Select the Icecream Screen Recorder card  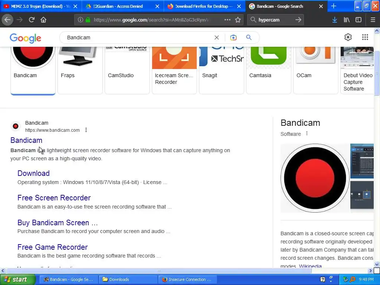[174, 70]
